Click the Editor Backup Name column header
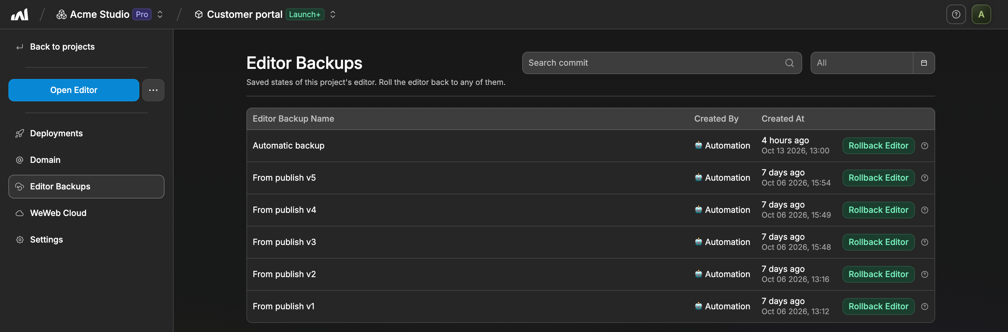 [x=294, y=119]
